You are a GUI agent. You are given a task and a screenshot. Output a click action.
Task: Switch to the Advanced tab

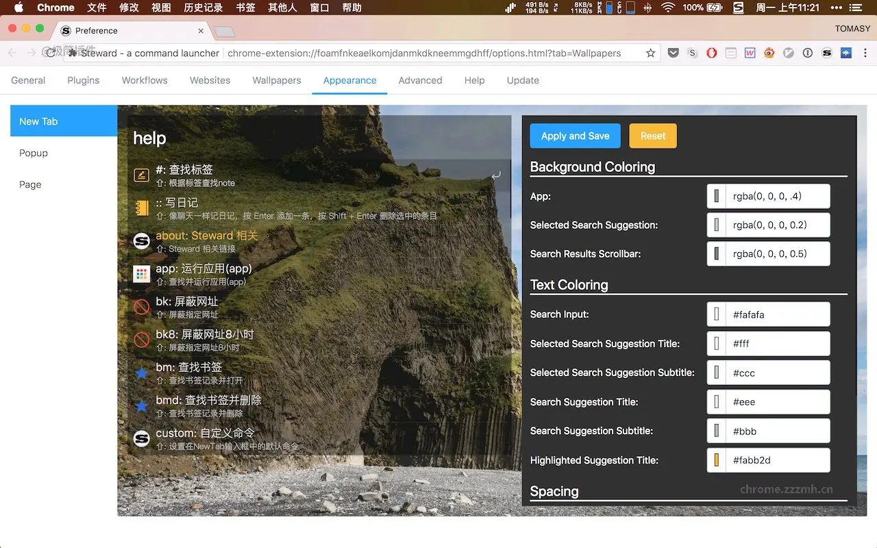(420, 80)
